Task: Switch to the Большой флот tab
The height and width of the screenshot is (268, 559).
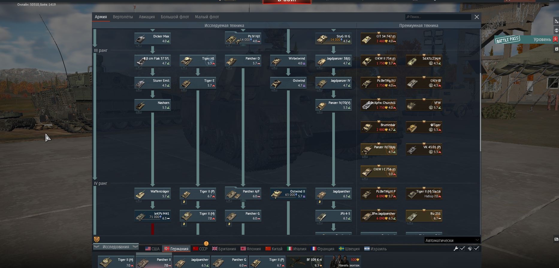Action: 175,17
